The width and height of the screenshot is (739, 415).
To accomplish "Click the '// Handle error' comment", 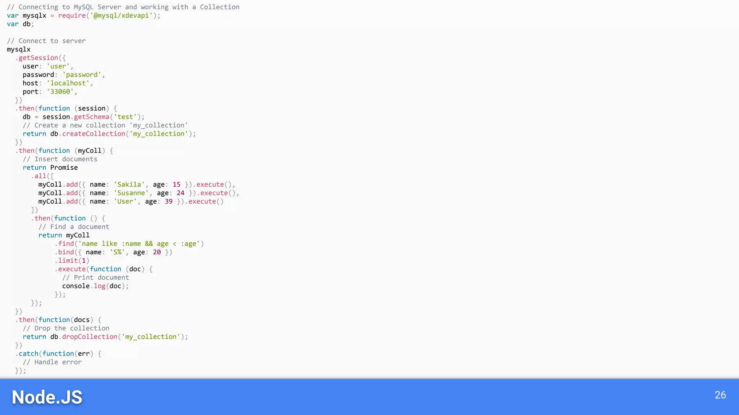I will [x=52, y=362].
